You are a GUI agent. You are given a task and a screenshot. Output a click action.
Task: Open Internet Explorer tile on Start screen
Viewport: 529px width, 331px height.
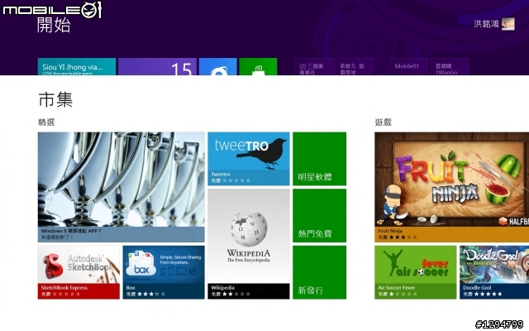click(x=218, y=66)
